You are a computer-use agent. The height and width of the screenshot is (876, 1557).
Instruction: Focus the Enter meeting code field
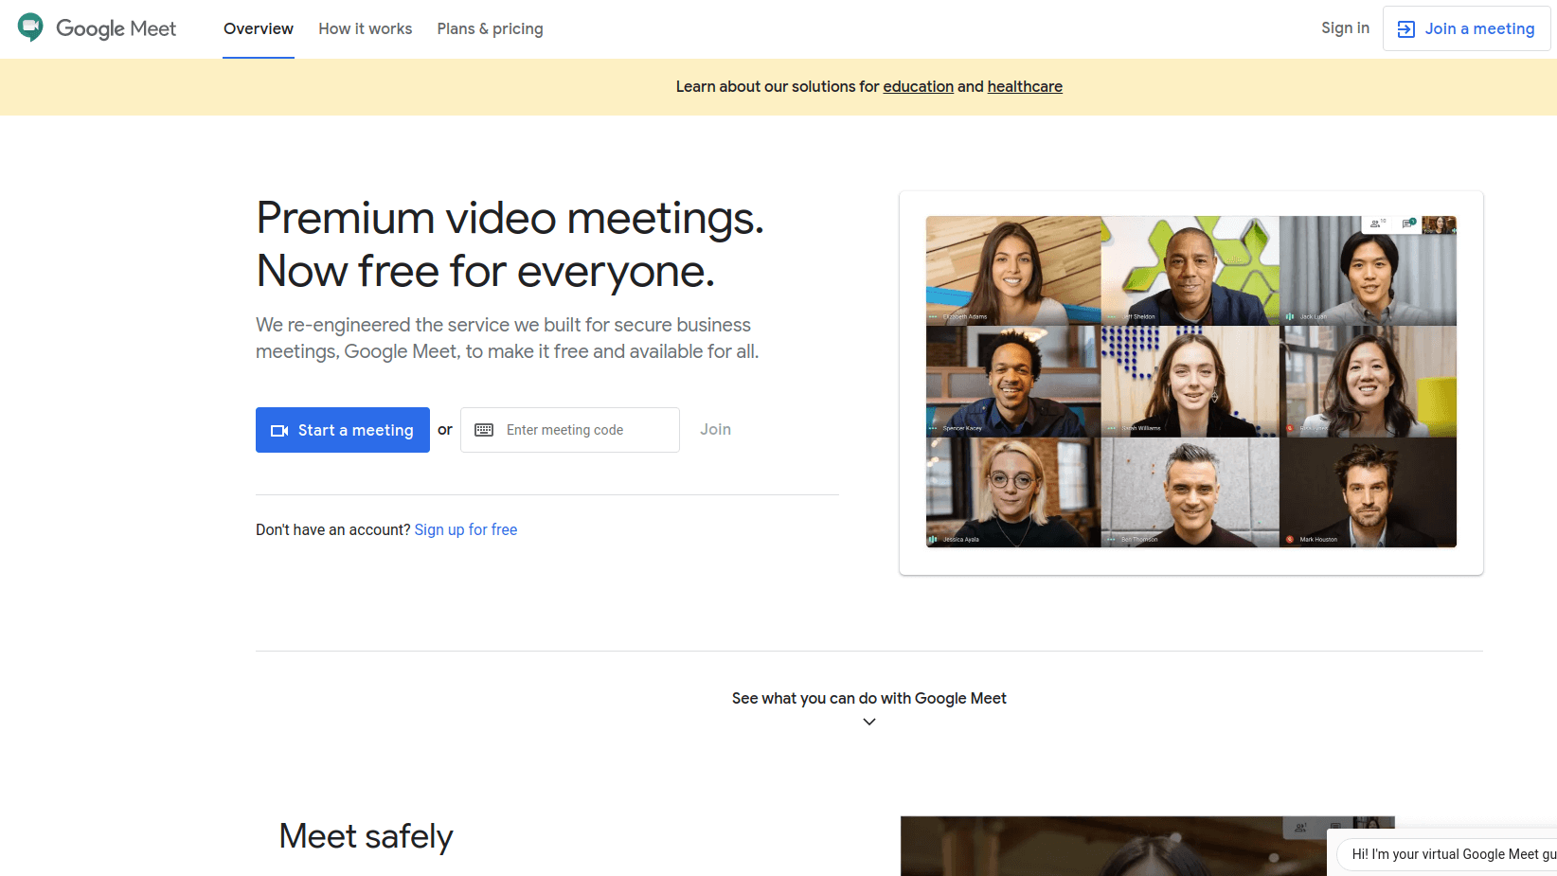coord(570,430)
